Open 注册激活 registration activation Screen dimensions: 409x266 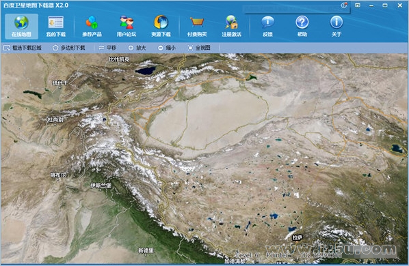point(231,27)
